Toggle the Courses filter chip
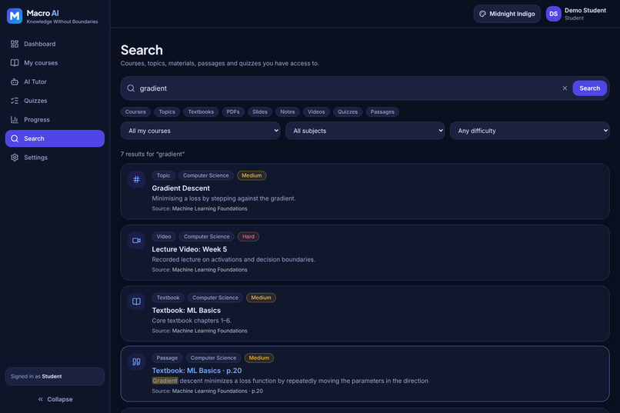 (135, 112)
